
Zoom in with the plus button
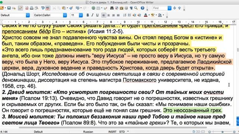(x=234, y=132)
